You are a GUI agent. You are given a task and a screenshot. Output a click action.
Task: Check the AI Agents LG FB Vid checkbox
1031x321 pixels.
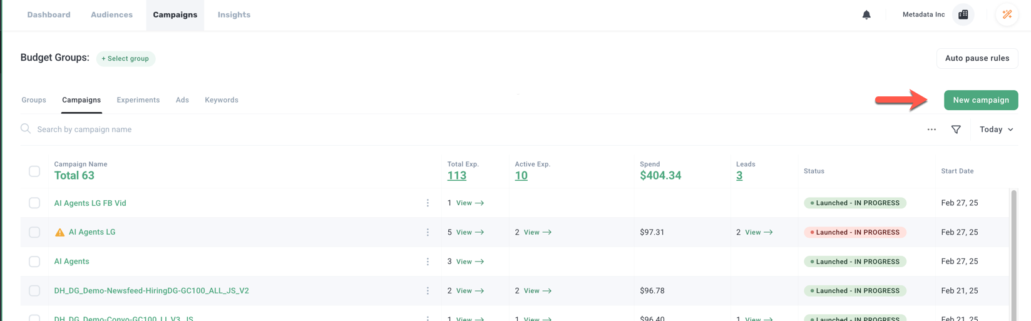pyautogui.click(x=34, y=203)
